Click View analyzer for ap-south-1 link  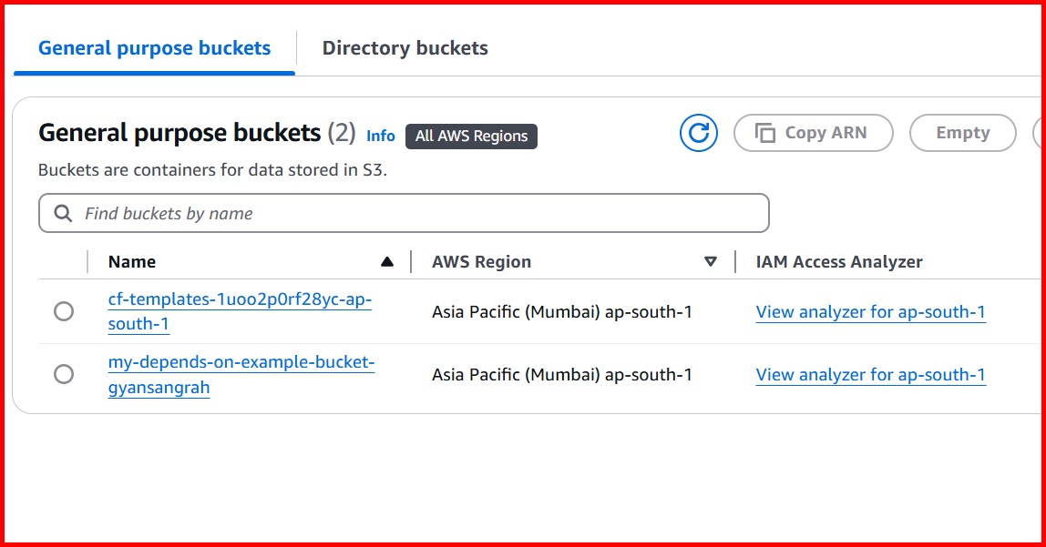coord(870,311)
